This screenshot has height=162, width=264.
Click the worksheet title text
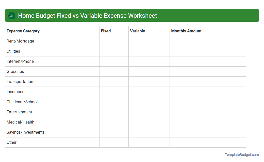87,15
